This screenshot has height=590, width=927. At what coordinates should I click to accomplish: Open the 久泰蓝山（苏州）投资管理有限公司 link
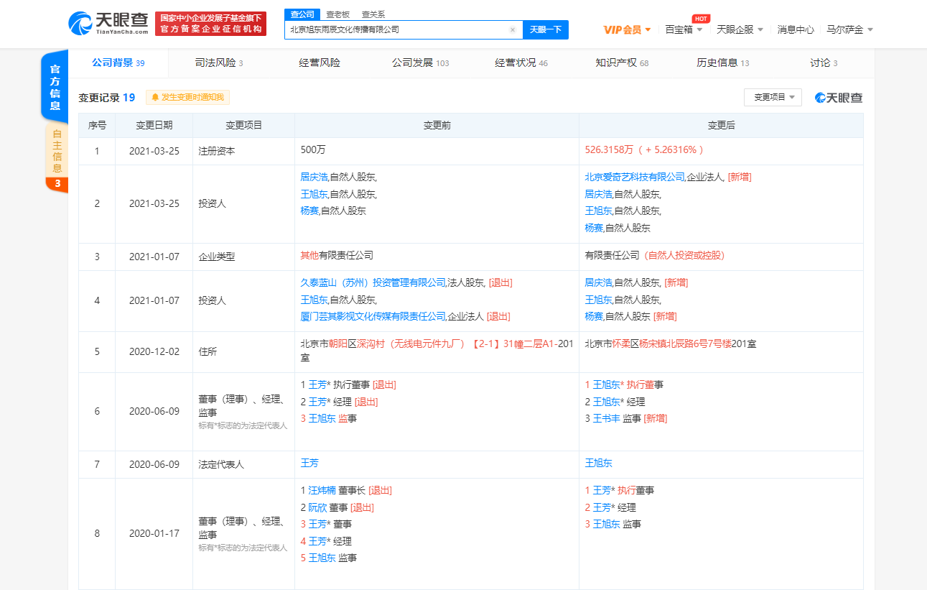(373, 283)
